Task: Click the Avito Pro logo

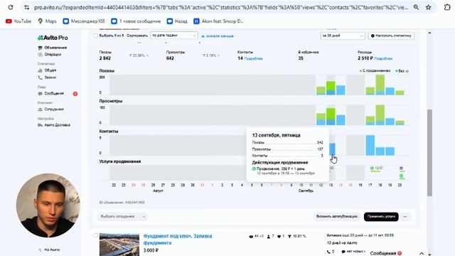Action: [x=53, y=38]
